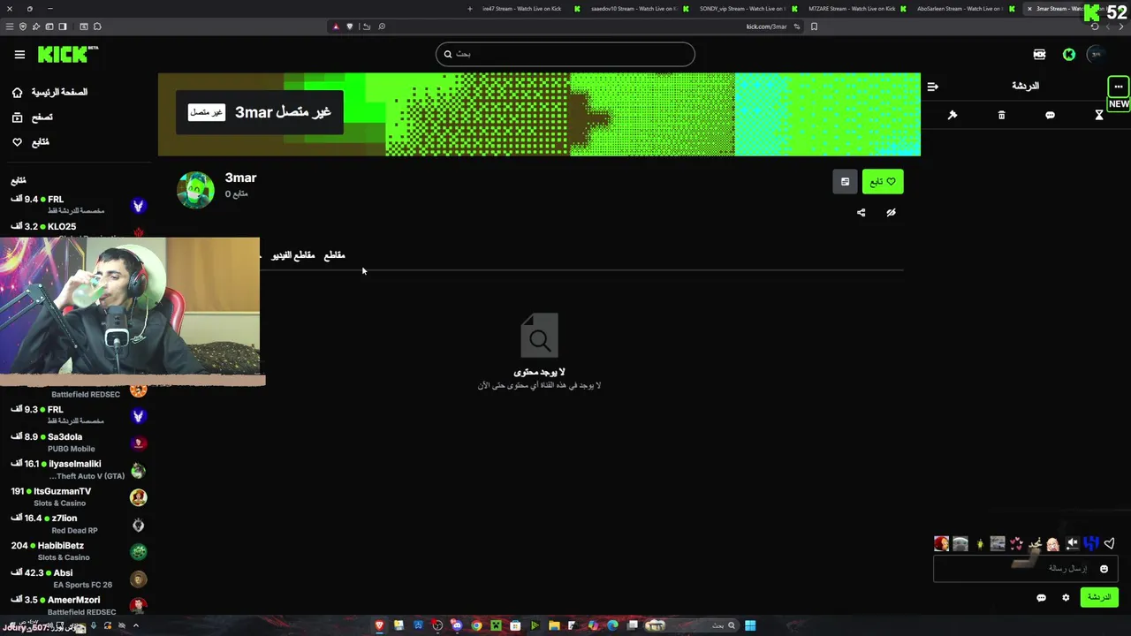
Task: Select the red-haired character emote
Action: point(942,543)
